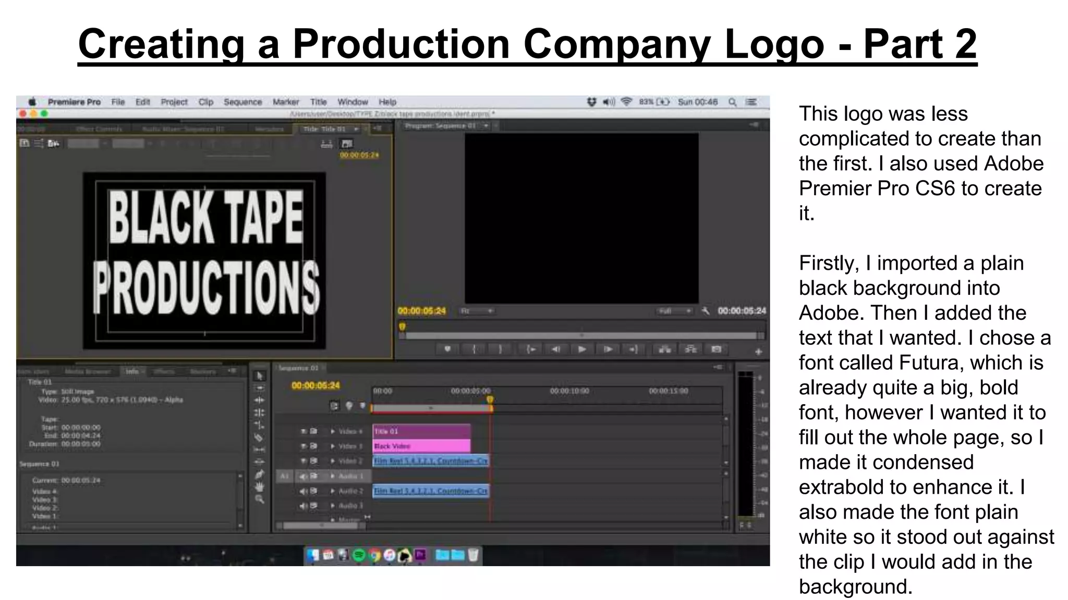Open the Sequence menu

pos(242,102)
